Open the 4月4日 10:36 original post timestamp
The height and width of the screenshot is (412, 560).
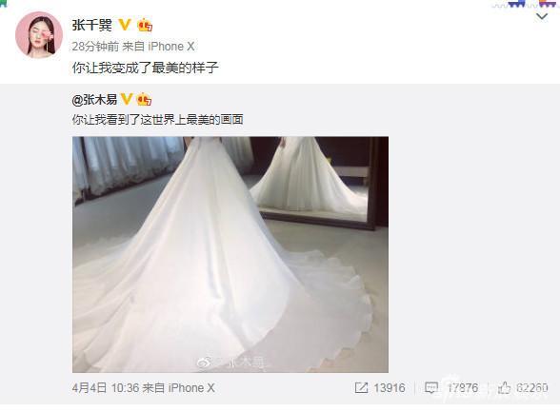106,388
